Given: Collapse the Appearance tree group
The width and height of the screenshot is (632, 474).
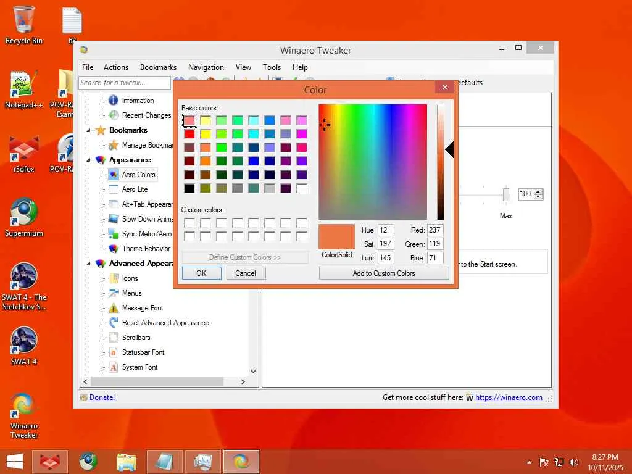Looking at the screenshot, I should tap(88, 160).
